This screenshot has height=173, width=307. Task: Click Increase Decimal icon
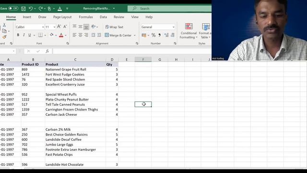click(166, 35)
